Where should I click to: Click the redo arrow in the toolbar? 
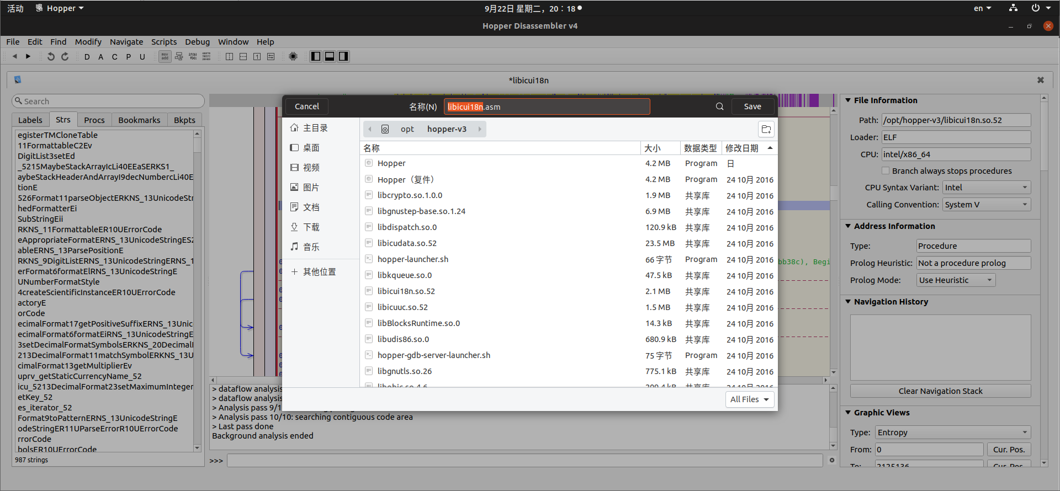65,56
